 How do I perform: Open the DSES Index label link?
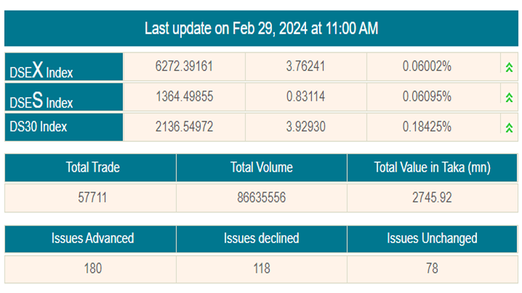[x=41, y=100]
